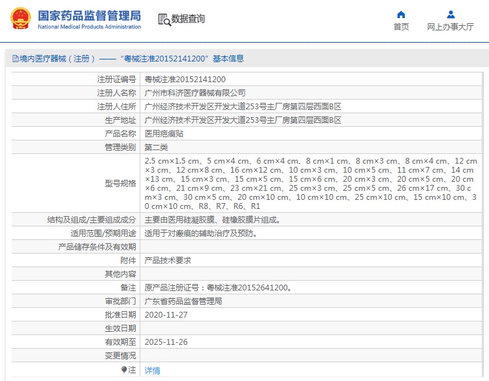Screen dimensions: 489x381
Task: Click the 产品名称 label
Action: (120, 133)
